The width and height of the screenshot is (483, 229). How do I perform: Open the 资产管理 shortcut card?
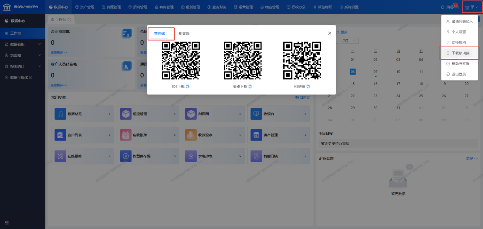[x=279, y=135]
